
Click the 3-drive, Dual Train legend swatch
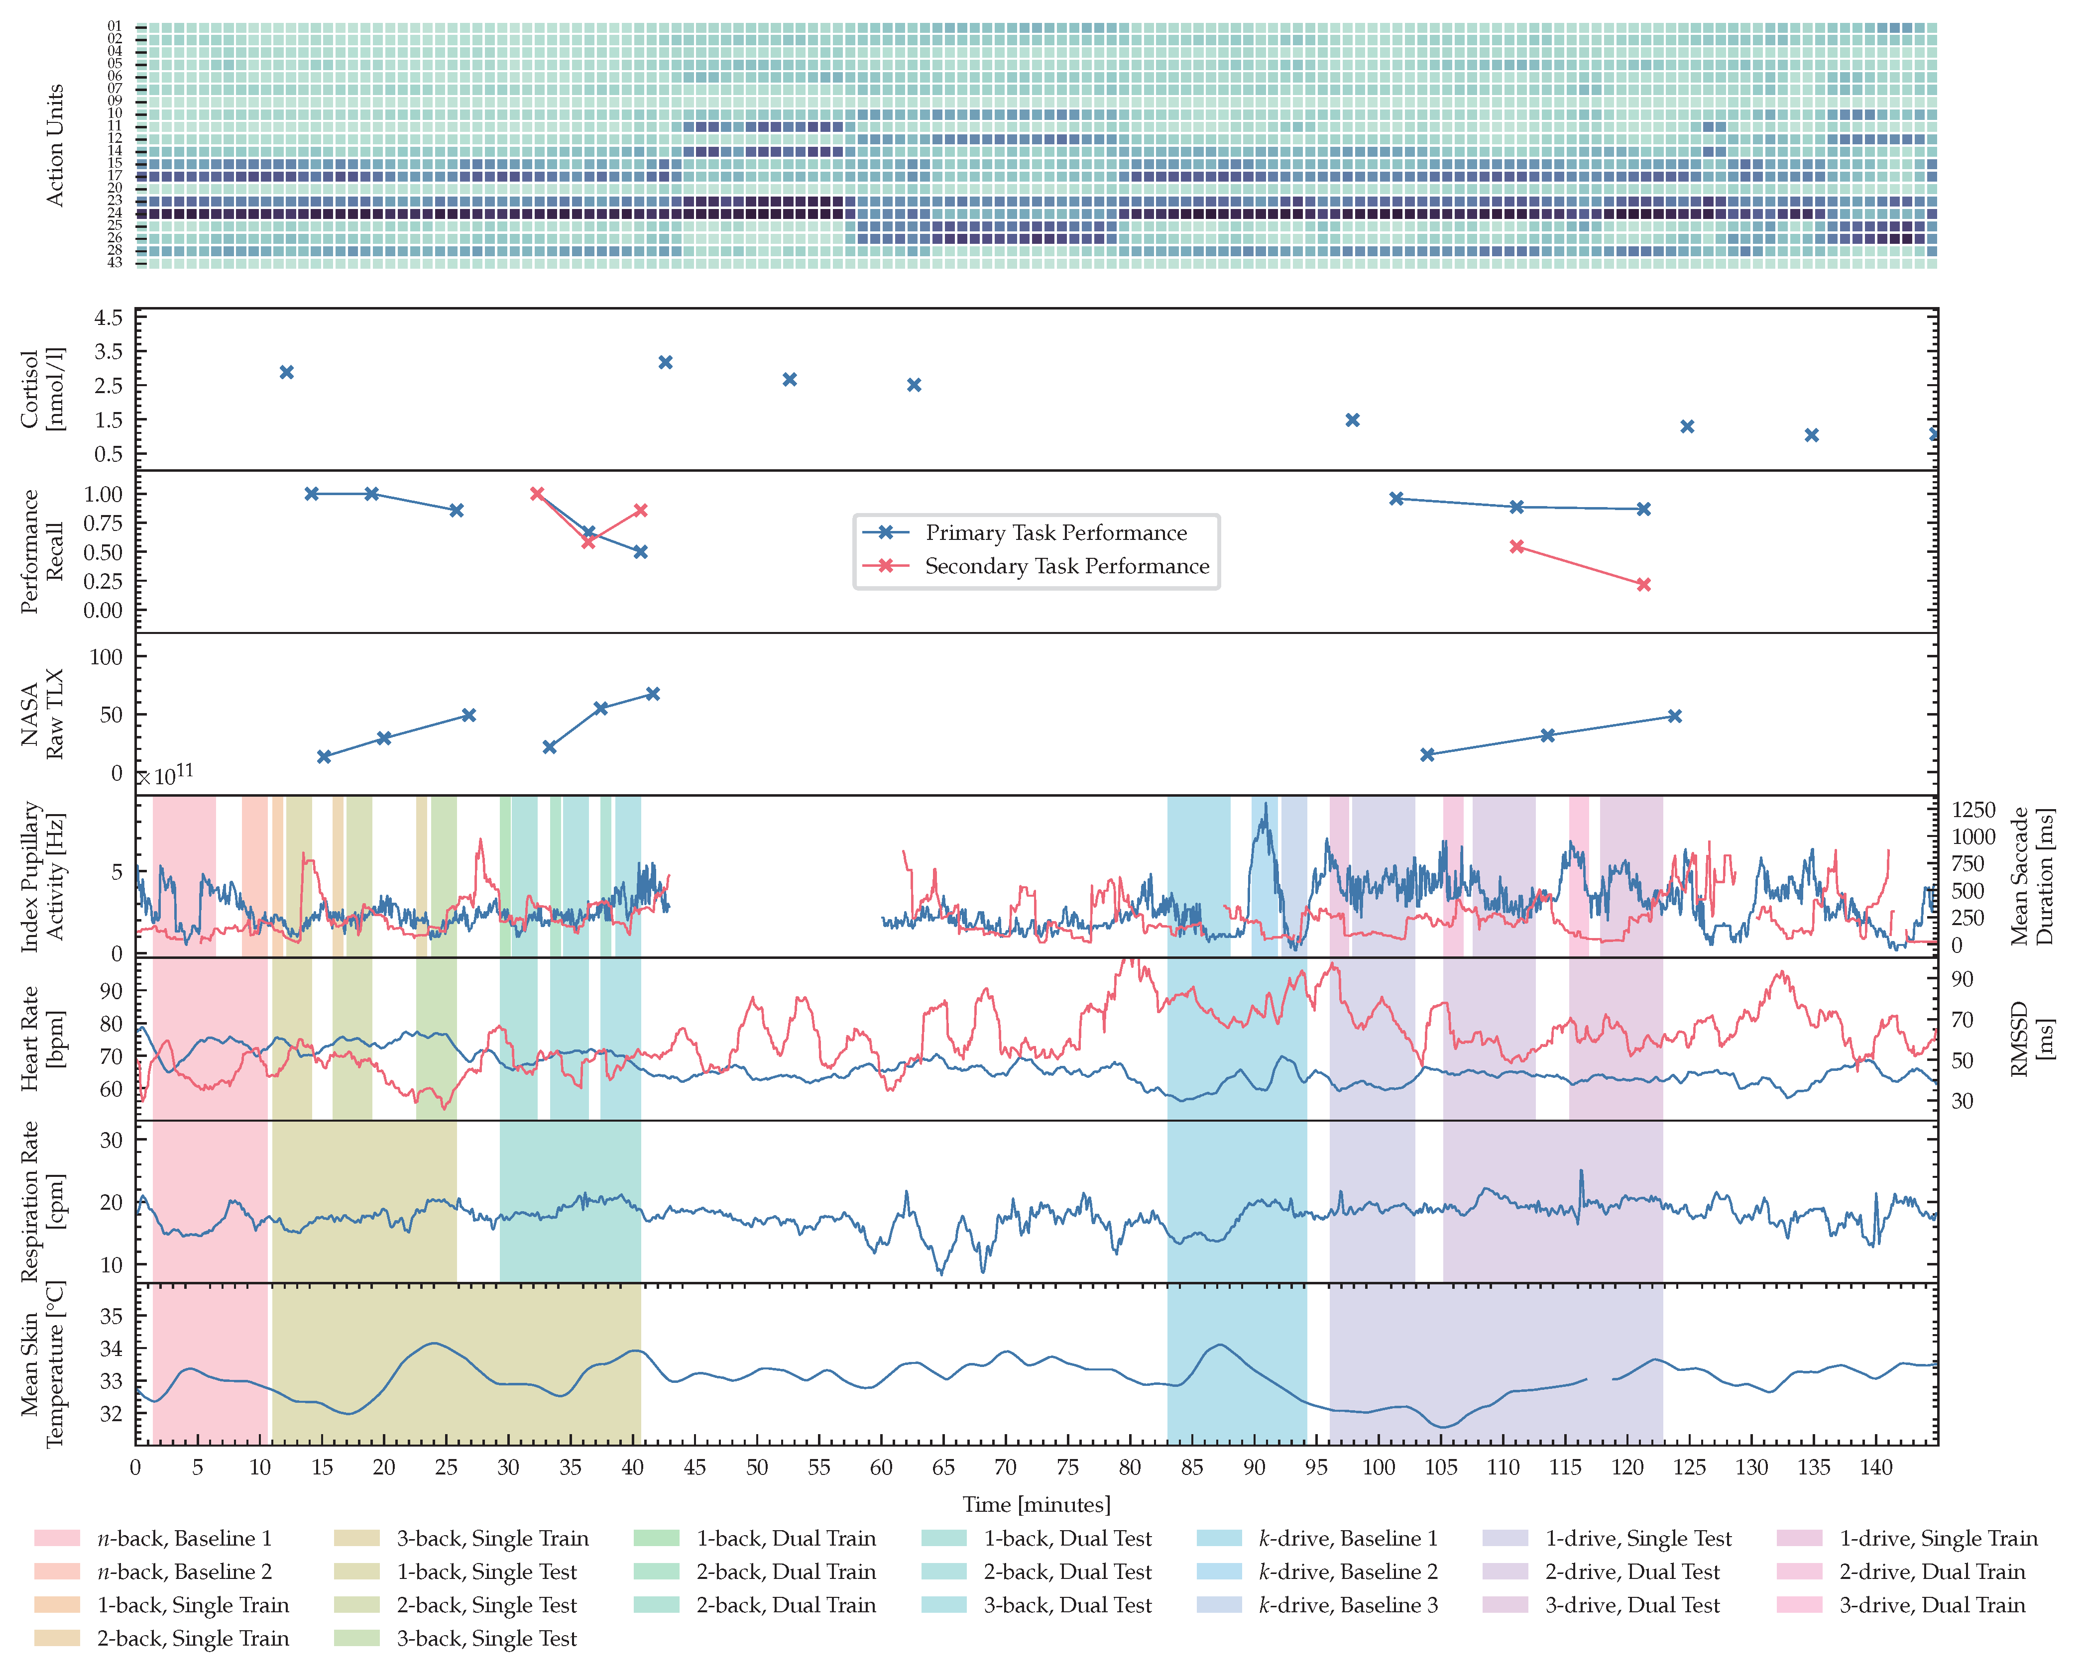point(1799,1604)
